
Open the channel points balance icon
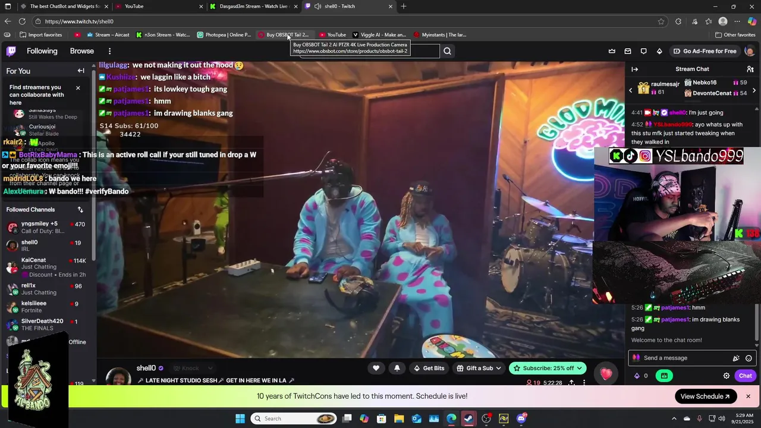click(x=641, y=376)
